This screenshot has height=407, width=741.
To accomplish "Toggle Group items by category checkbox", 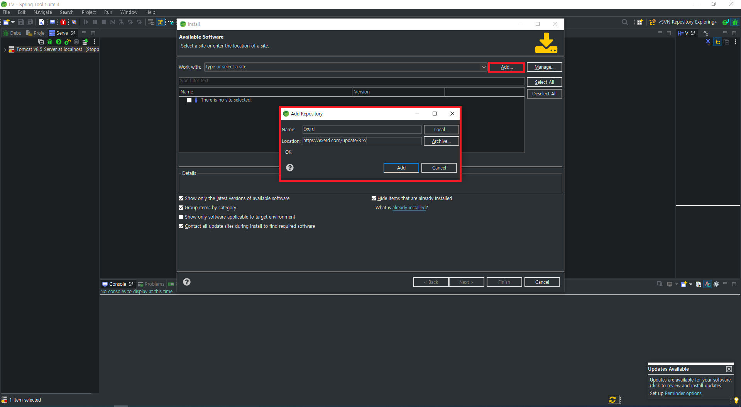I will pyautogui.click(x=181, y=208).
